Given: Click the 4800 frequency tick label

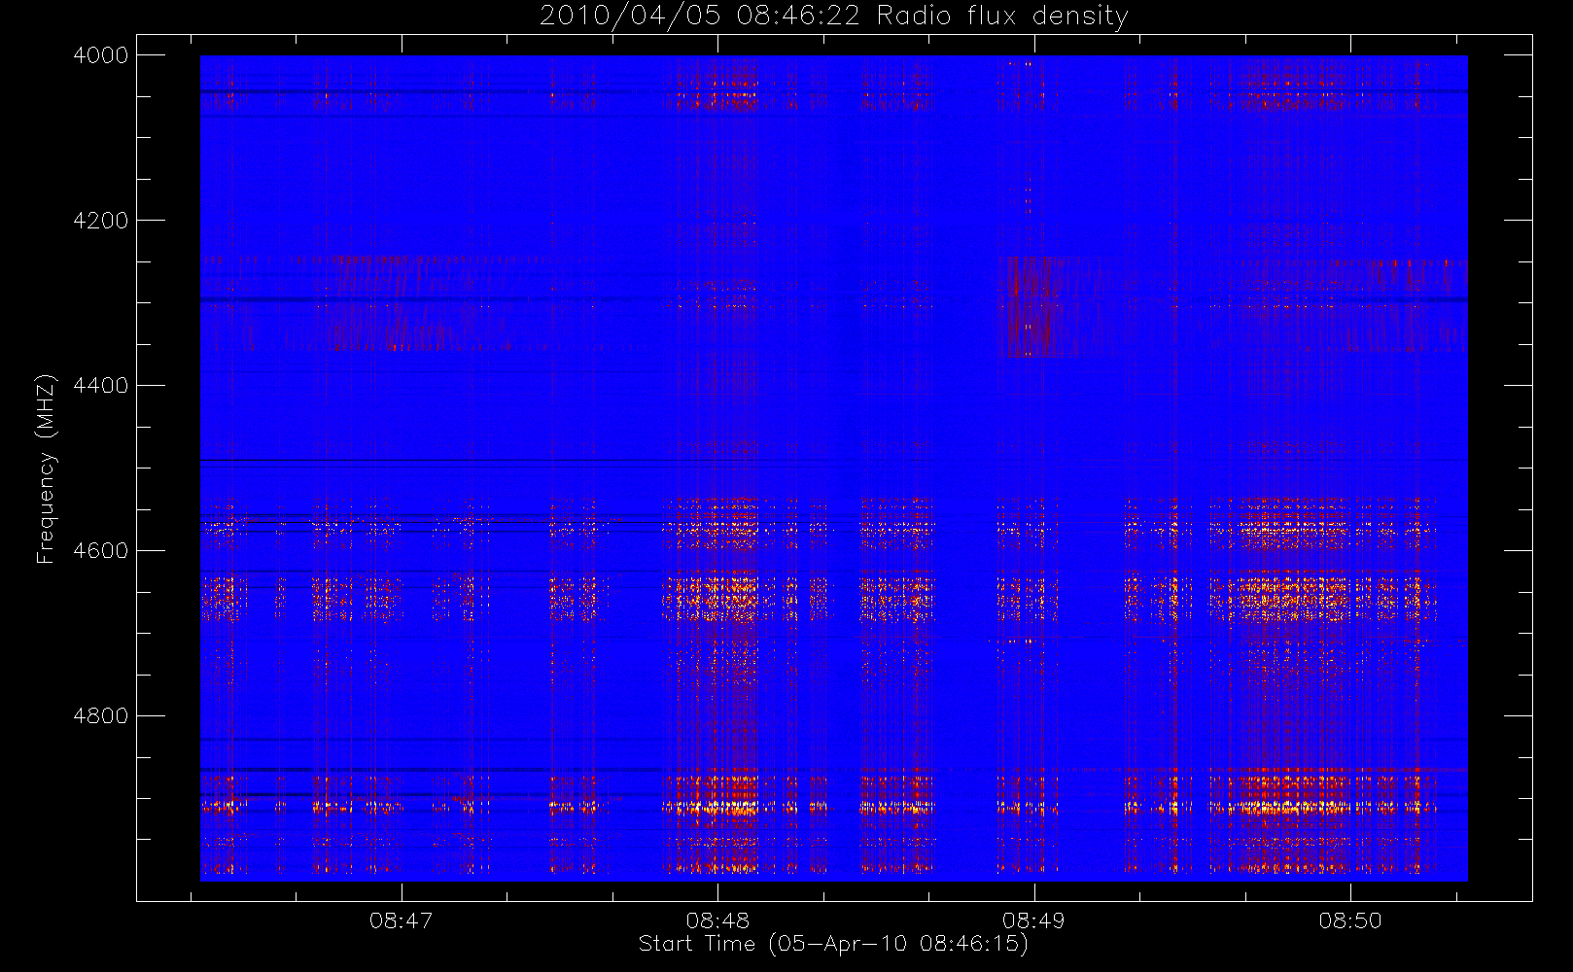Looking at the screenshot, I should pyautogui.click(x=101, y=716).
